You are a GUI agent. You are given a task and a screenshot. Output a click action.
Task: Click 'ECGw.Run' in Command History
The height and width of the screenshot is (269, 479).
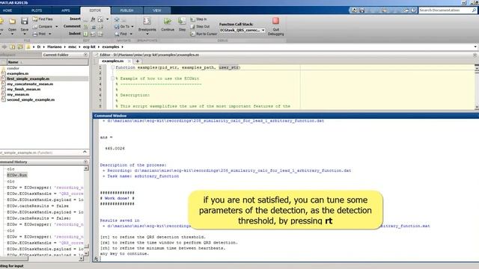point(17,175)
